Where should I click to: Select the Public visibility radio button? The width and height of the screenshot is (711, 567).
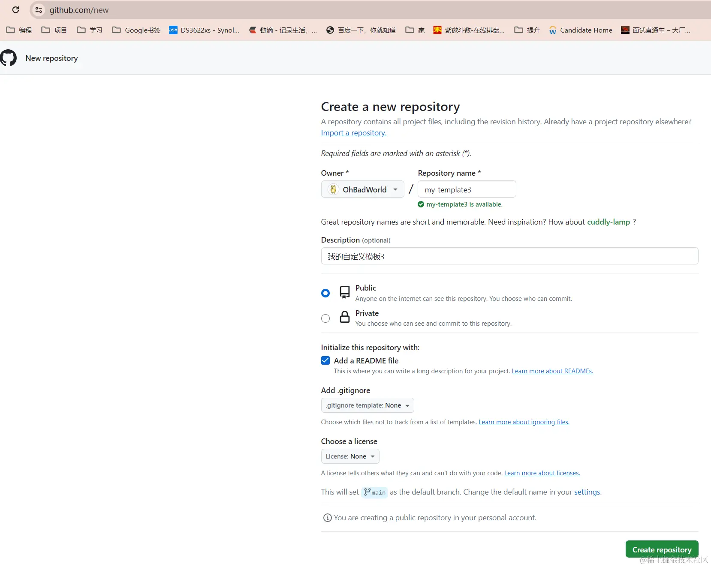click(x=325, y=293)
